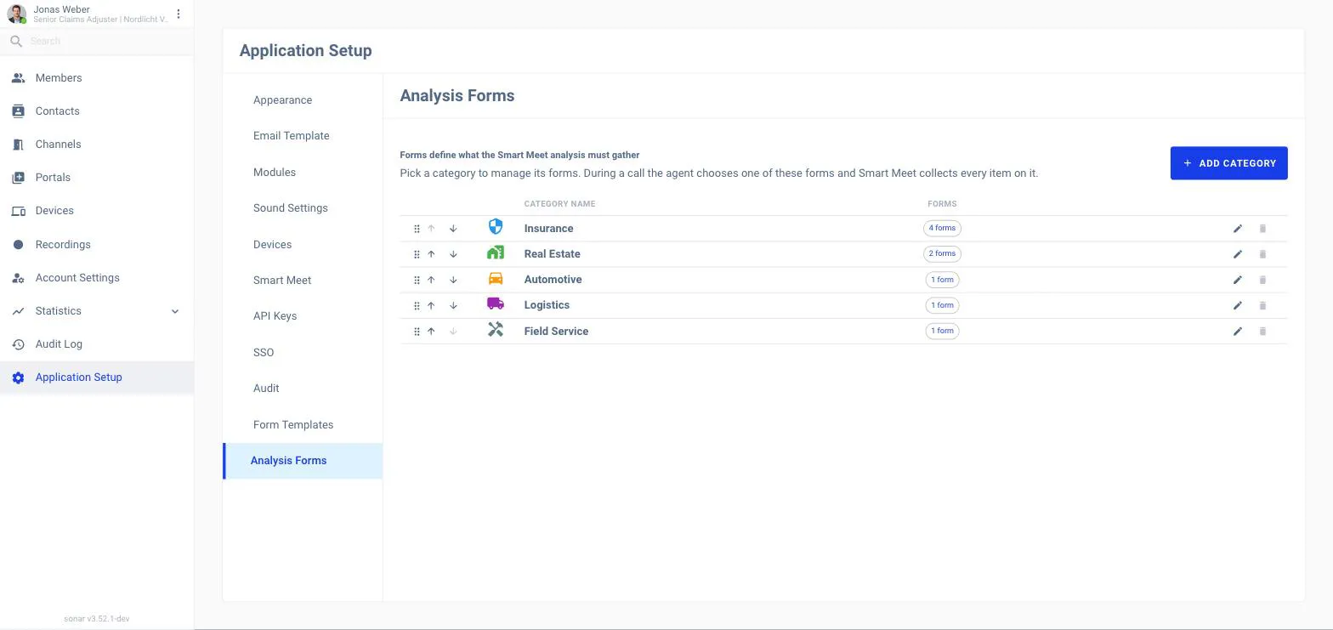Click the Field Service category name
This screenshot has width=1333, height=630.
tap(556, 332)
